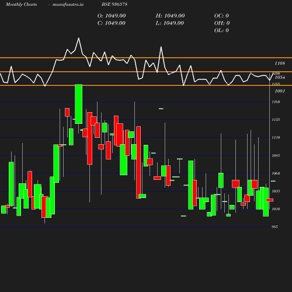Click the 1001 indicator level label
Screen dimensions: 292x292
(280, 91)
